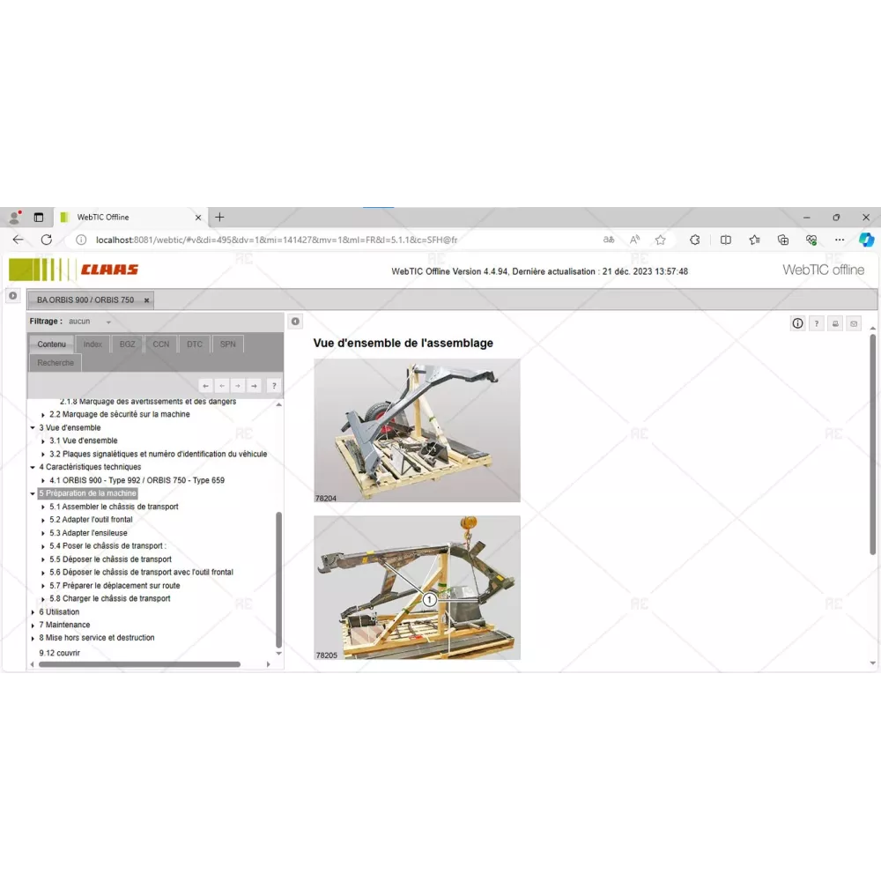Screen dimensions: 881x881
Task: Open the Recherche tab
Action: click(56, 363)
